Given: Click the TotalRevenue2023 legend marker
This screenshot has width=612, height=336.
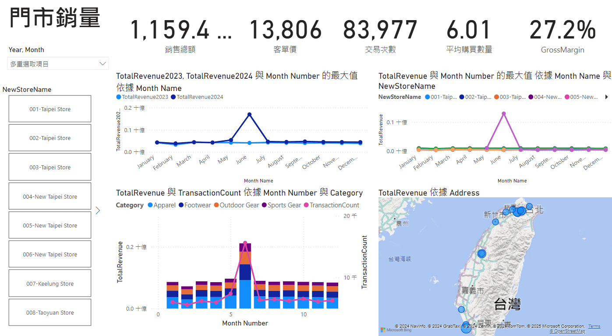Looking at the screenshot, I should (119, 97).
